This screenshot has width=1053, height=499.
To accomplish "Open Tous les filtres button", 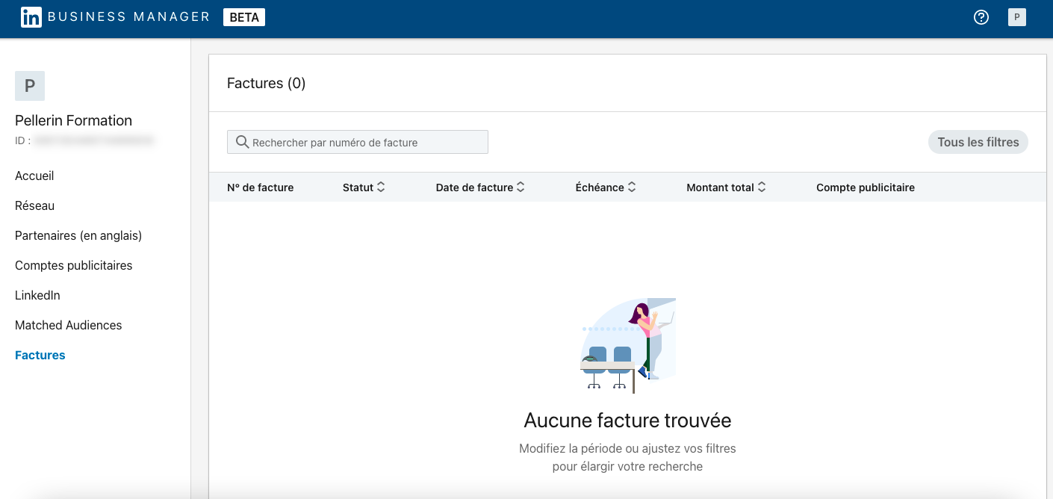I will click(x=978, y=142).
